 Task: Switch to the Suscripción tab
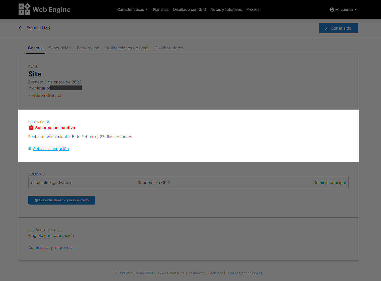point(60,48)
